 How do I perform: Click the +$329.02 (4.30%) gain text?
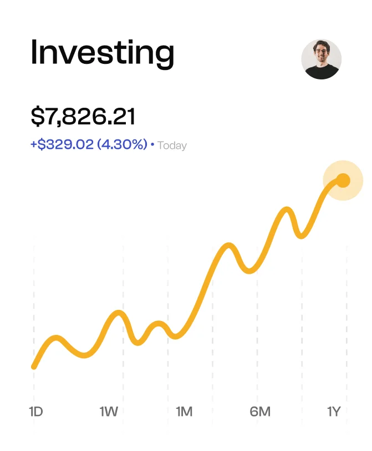pos(89,145)
